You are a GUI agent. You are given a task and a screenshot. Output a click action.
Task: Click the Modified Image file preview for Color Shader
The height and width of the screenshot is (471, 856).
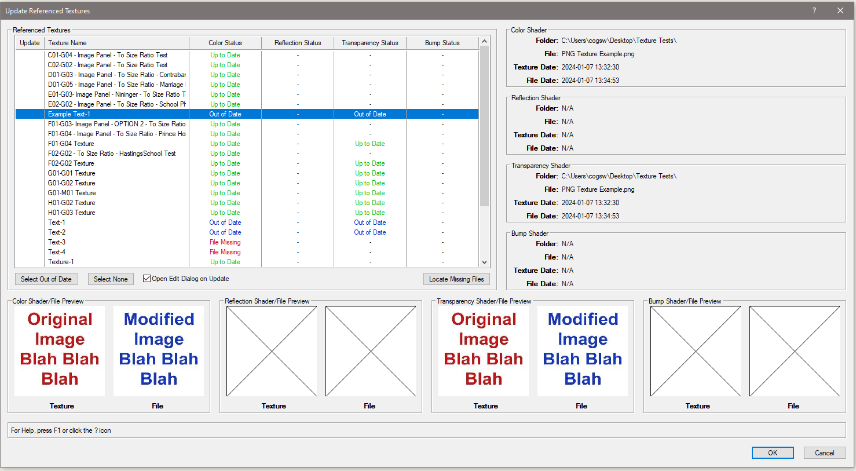point(158,350)
